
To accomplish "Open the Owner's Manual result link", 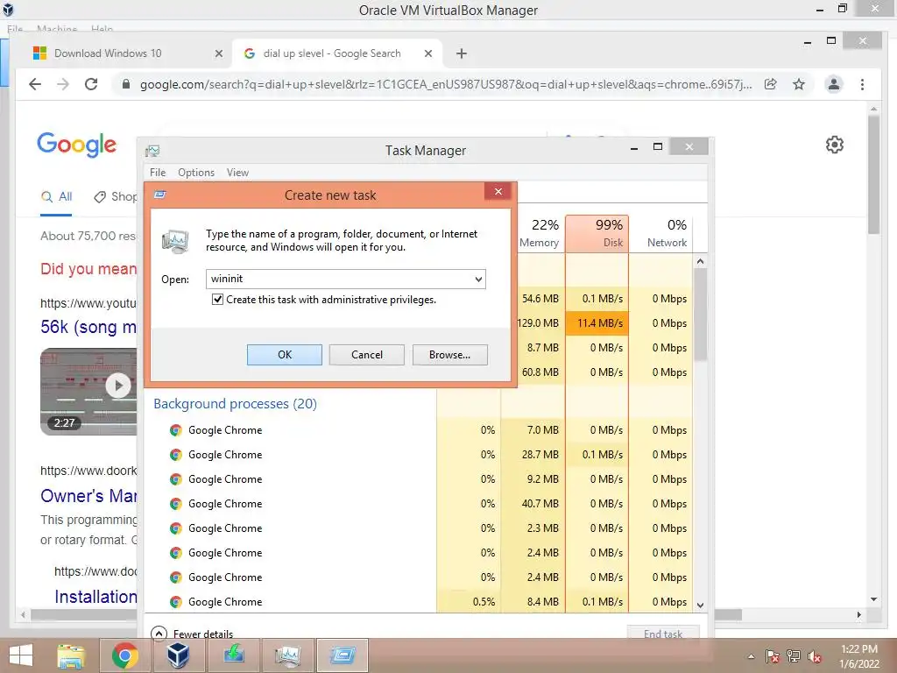I will 88,496.
